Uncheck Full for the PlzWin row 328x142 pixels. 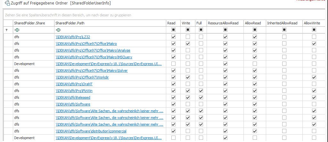coord(201,91)
